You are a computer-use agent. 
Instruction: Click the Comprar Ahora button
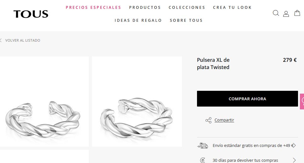(x=247, y=99)
